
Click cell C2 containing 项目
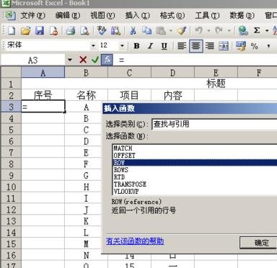click(129, 95)
